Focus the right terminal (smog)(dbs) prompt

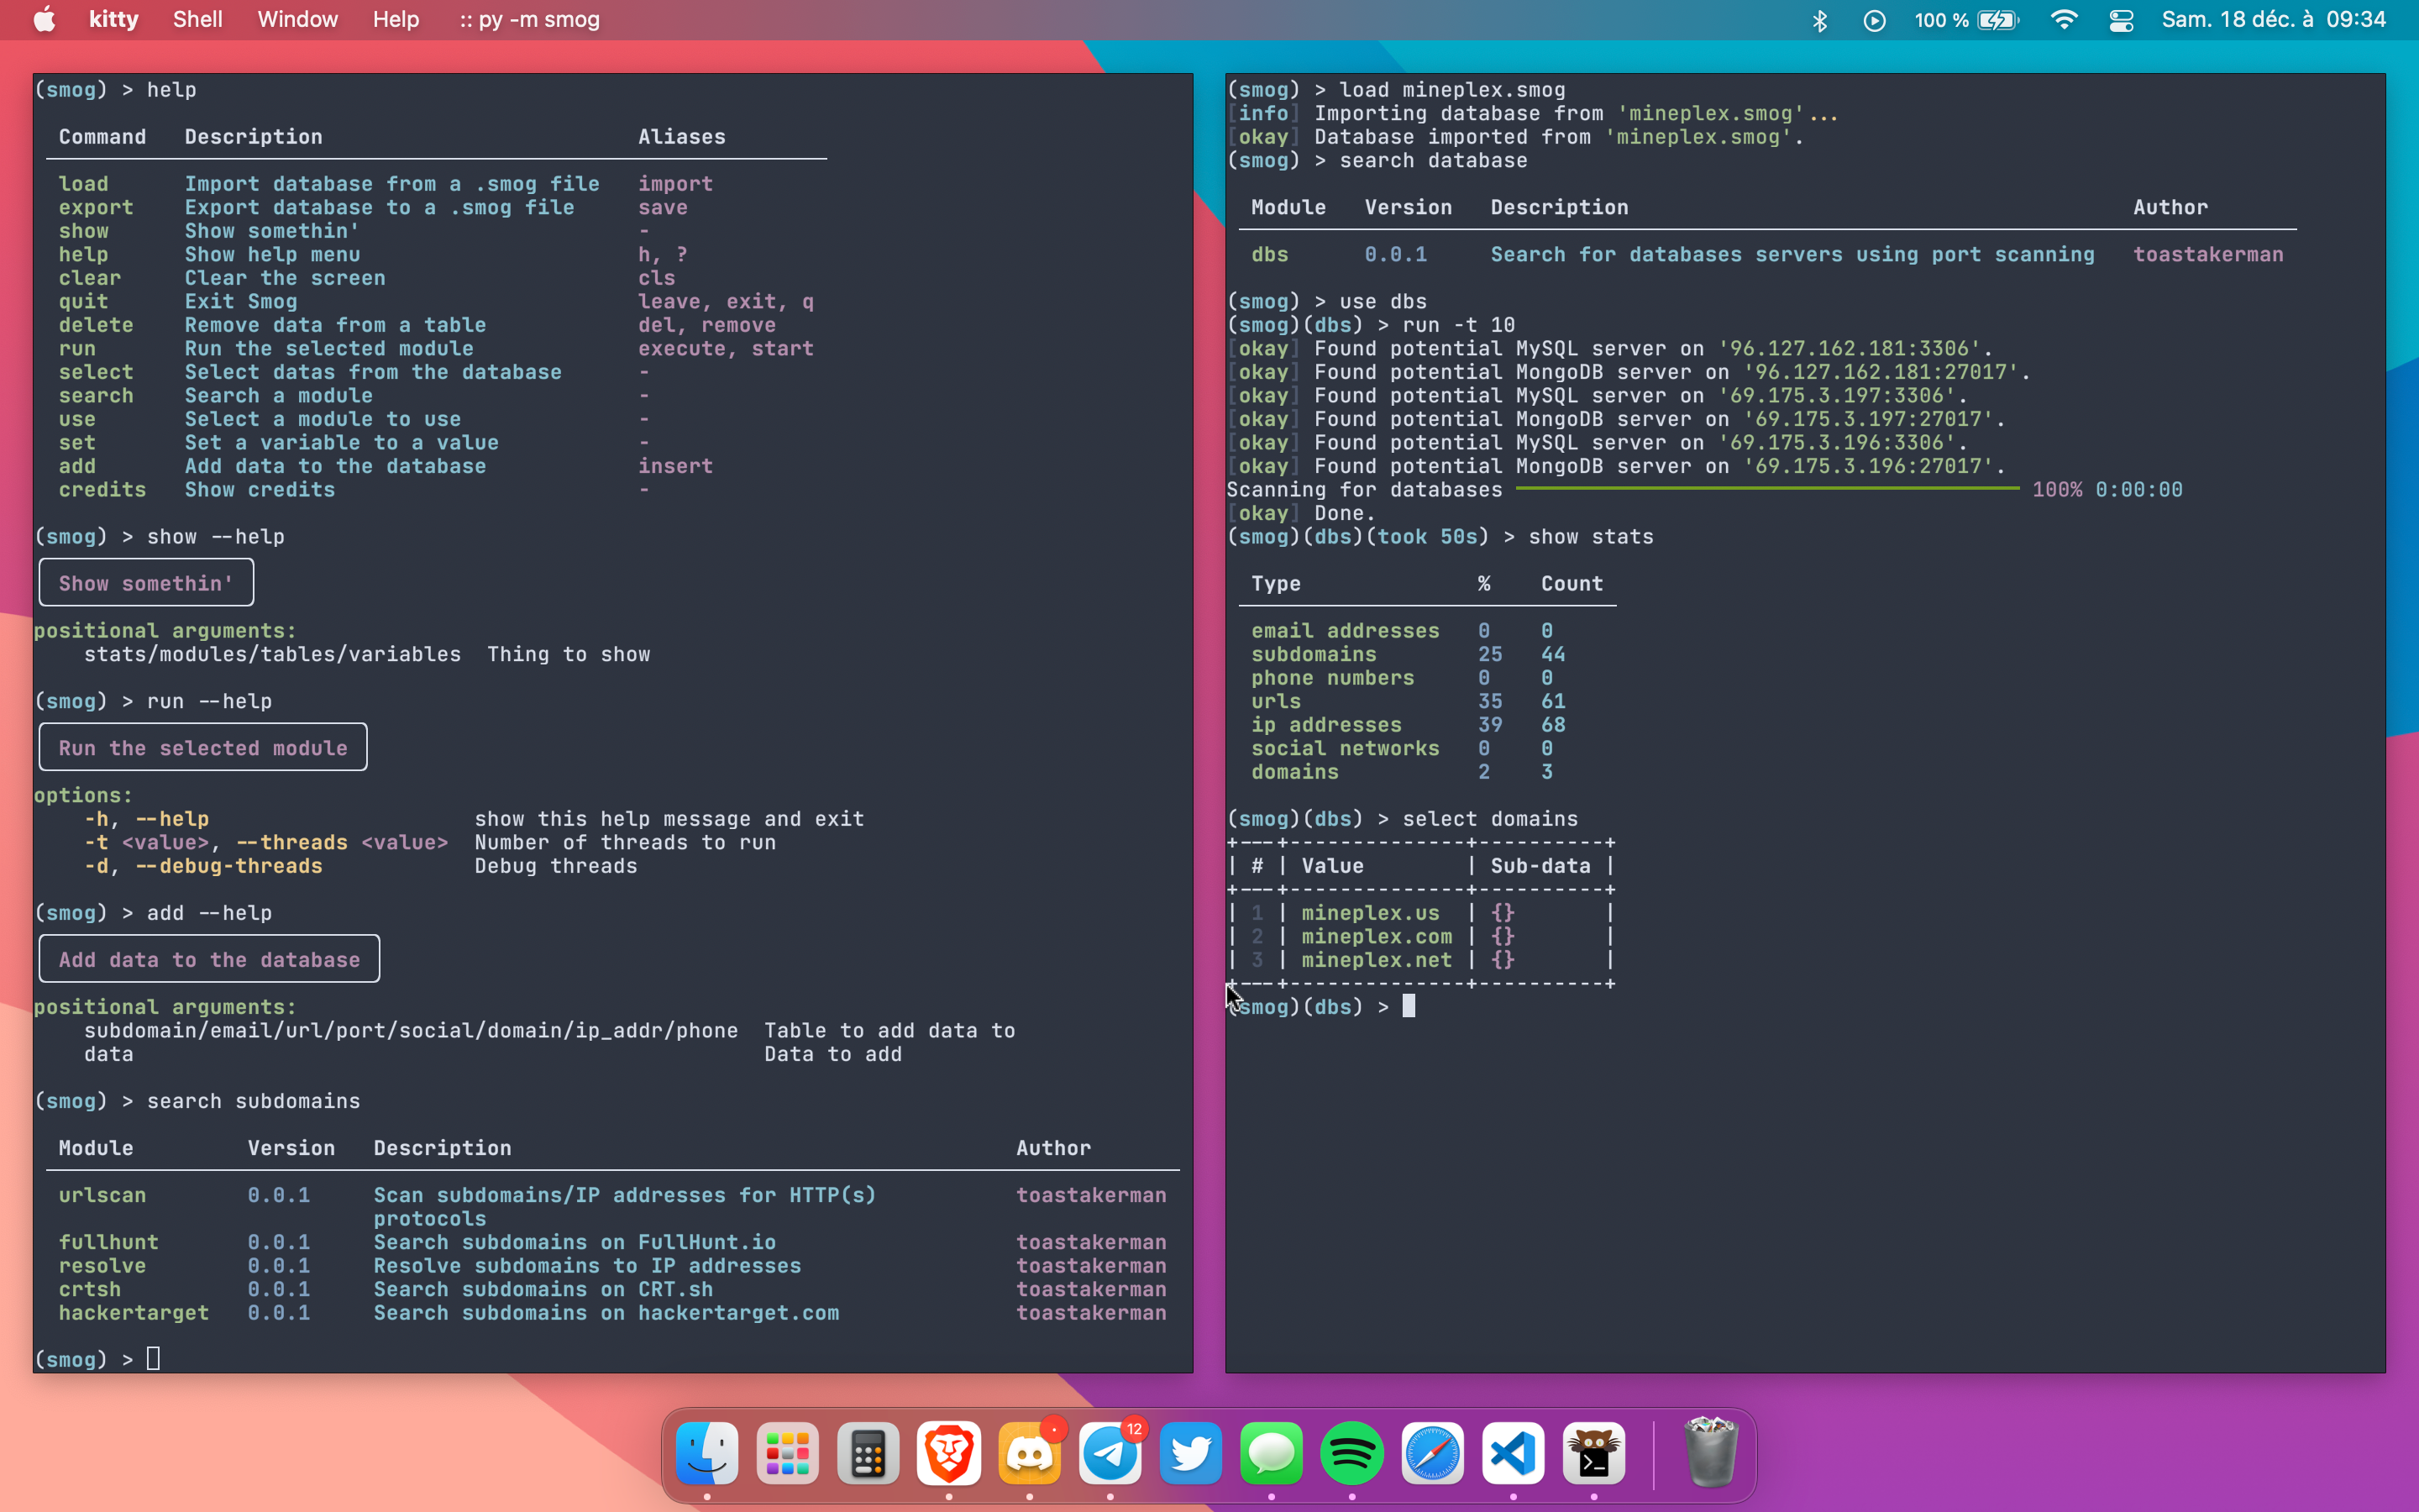pos(1409,1006)
